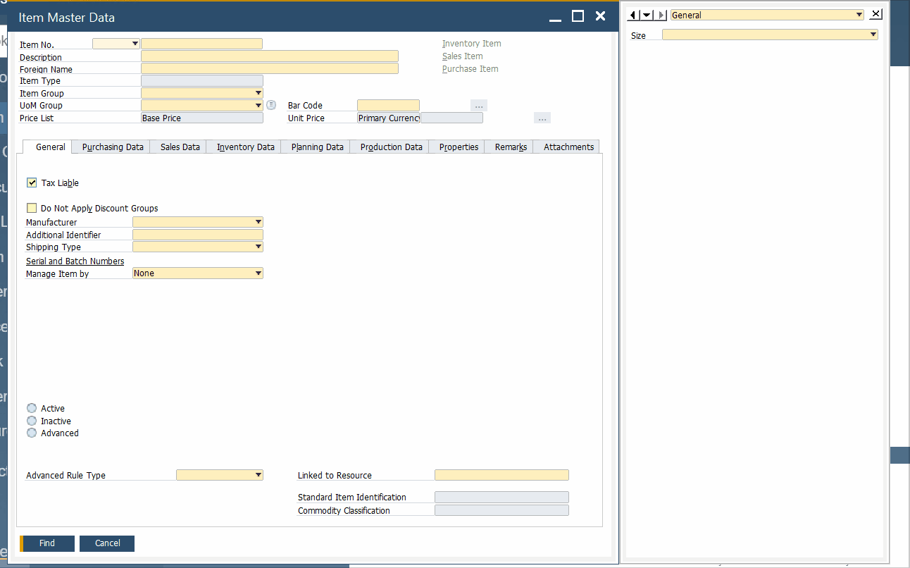Open the Serial and Batch Numbers link

coord(75,261)
